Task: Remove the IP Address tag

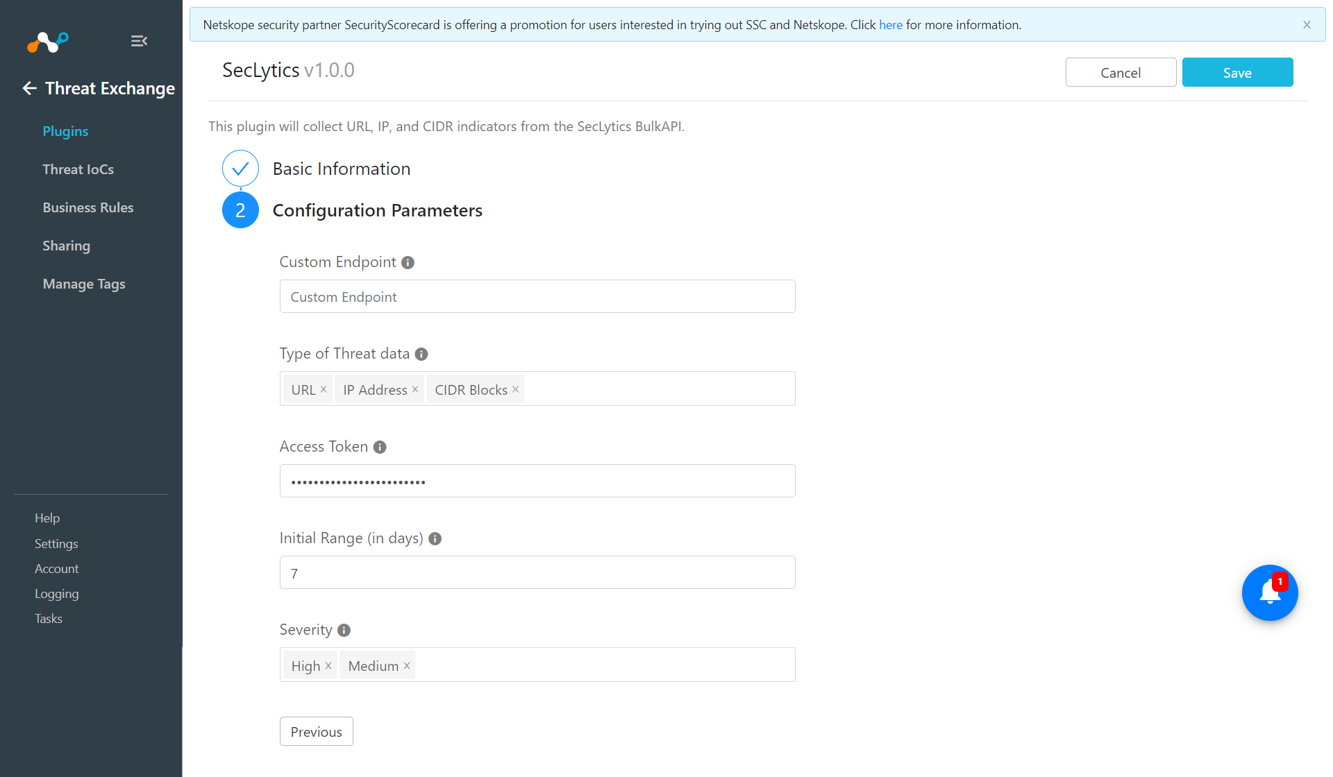Action: point(415,389)
